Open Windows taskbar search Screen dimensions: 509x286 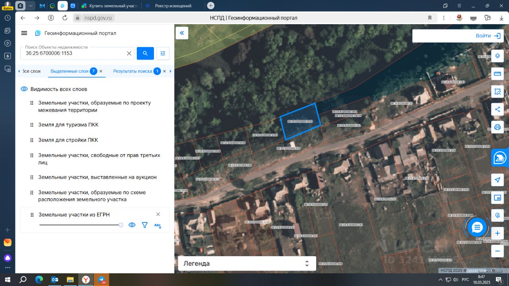click(x=23, y=280)
